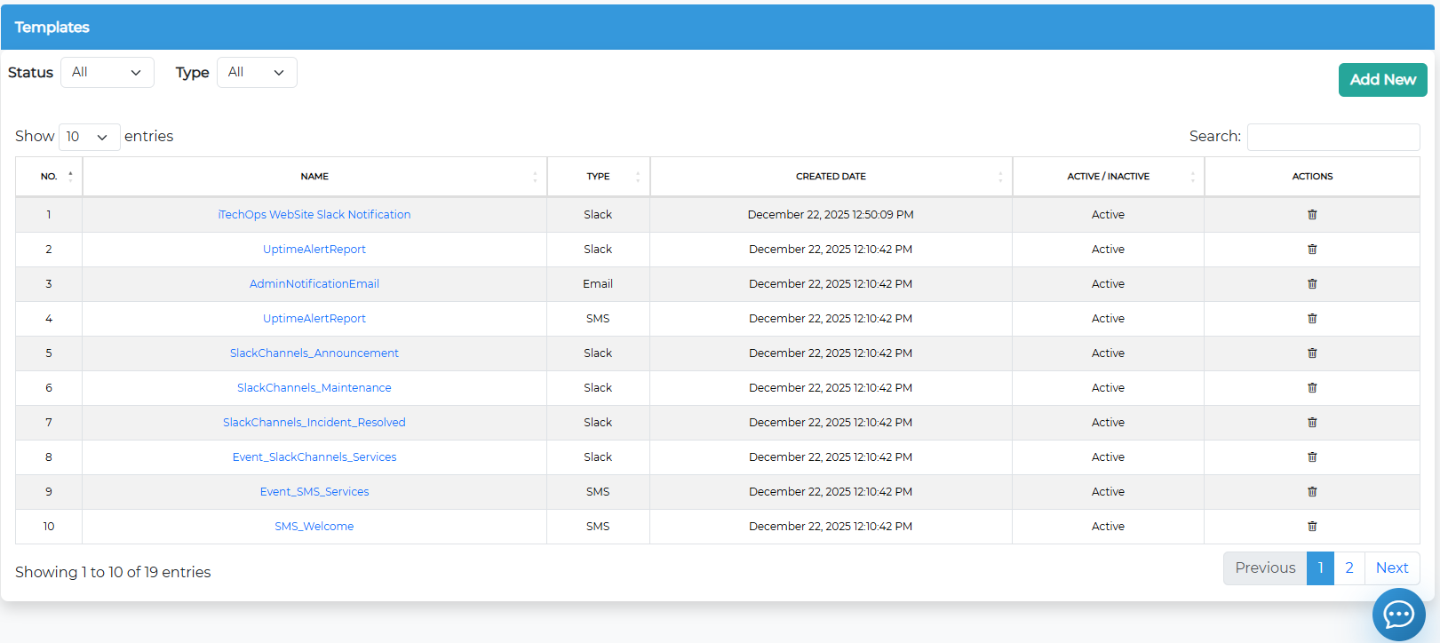Click the ACTIONS column header
The image size is (1440, 643).
point(1312,177)
